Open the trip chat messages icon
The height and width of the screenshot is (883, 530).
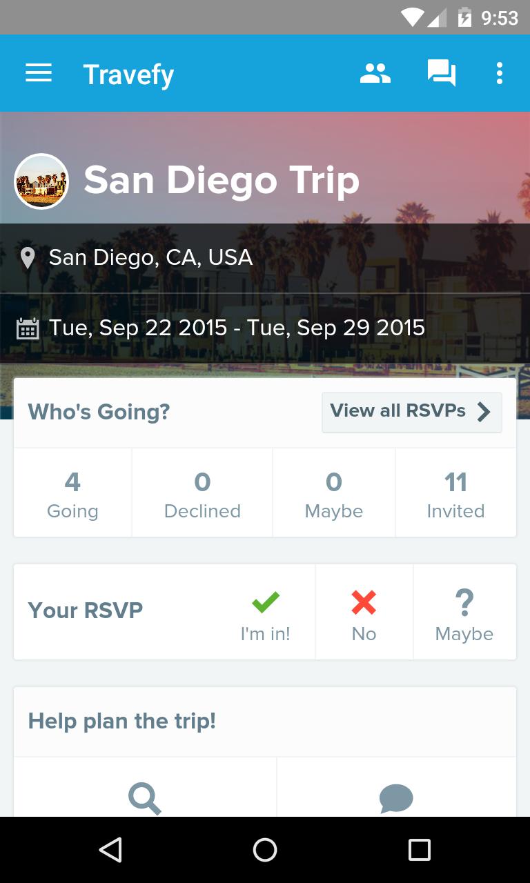click(x=442, y=73)
